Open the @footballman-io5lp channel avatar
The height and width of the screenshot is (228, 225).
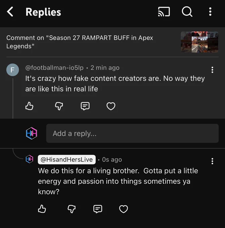point(13,70)
